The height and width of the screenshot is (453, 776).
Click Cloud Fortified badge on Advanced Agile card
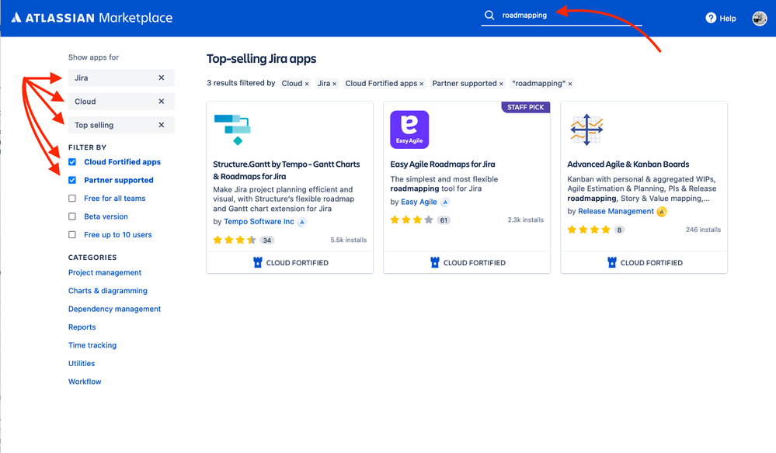[x=645, y=262]
